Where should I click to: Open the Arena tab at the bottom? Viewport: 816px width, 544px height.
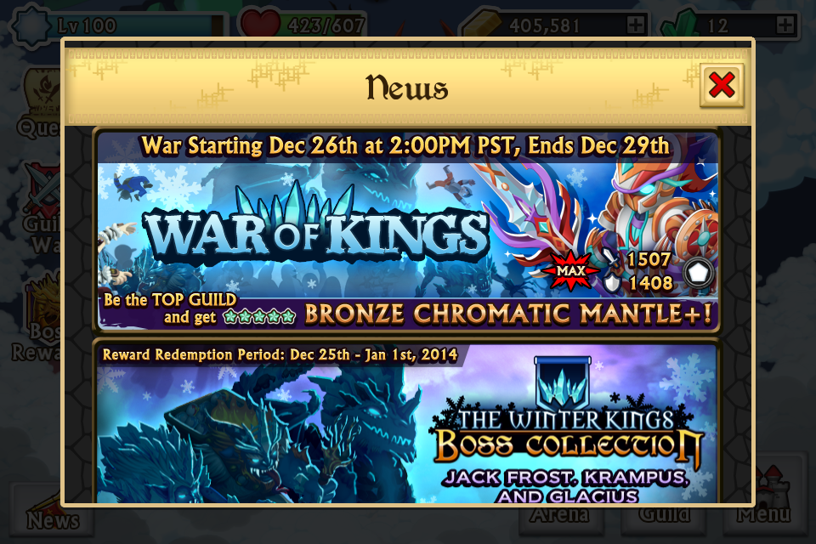tap(559, 515)
